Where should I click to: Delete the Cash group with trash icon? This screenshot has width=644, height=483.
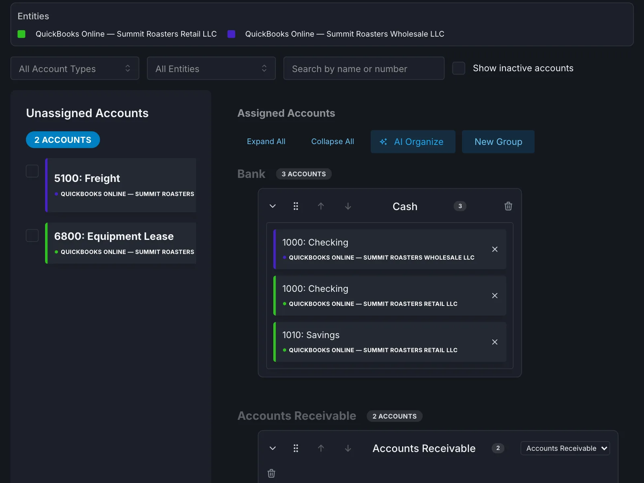[508, 206]
